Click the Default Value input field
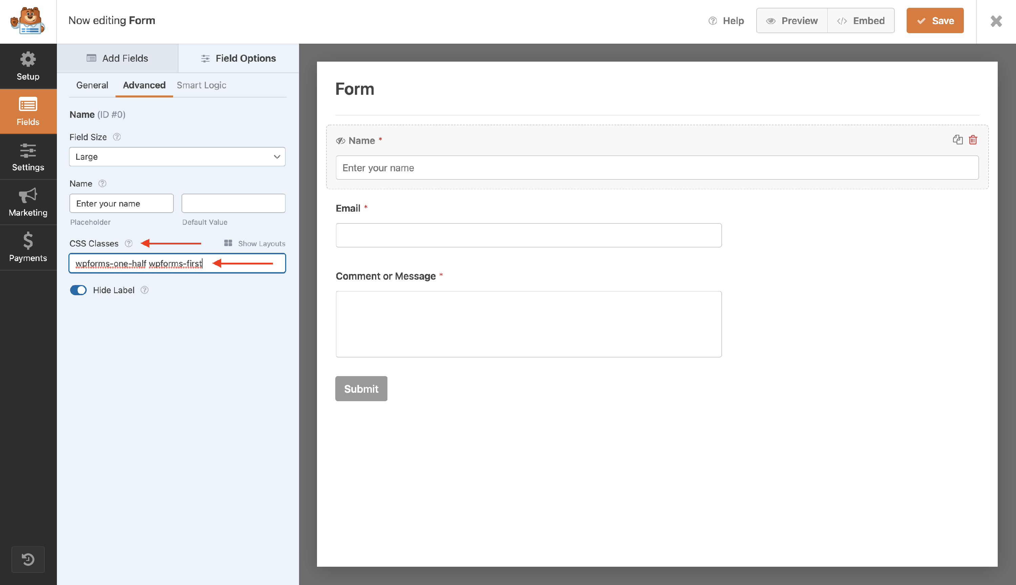The image size is (1016, 585). click(x=233, y=203)
